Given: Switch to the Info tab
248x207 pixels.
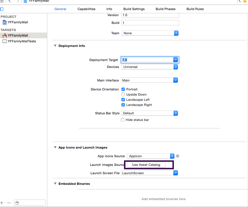Looking at the screenshot, I should tap(109, 9).
